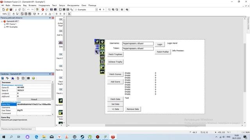Open the Settings tab icon in Properties
The height and width of the screenshot is (140, 250).
click(x=3, y=78)
